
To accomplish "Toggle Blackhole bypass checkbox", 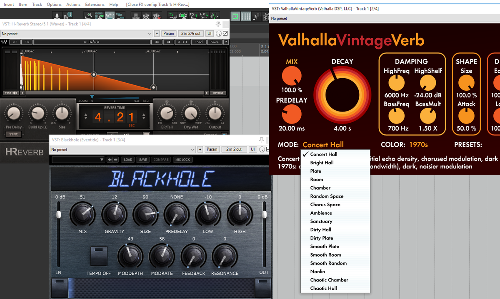I will 269,149.
